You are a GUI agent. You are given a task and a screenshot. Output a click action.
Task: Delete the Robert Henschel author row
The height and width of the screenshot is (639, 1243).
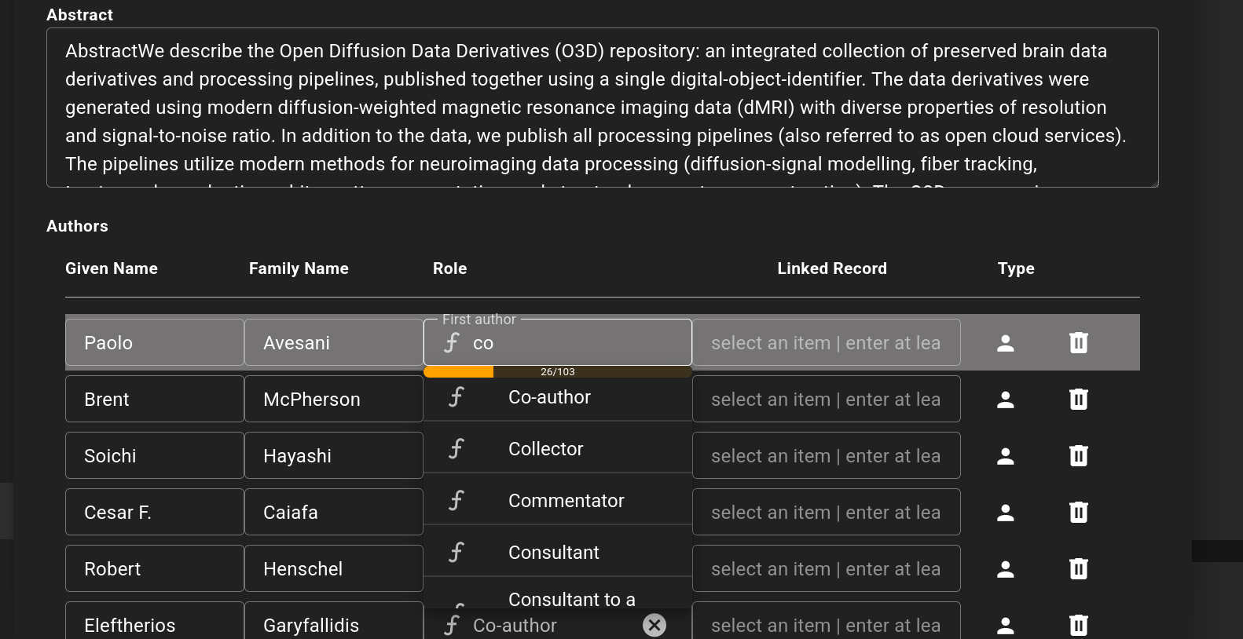1079,569
